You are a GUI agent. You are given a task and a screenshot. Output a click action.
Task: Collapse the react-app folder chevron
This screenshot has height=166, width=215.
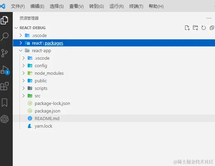point(21,51)
